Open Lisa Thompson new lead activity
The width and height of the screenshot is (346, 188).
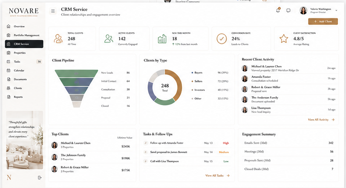tap(288, 110)
